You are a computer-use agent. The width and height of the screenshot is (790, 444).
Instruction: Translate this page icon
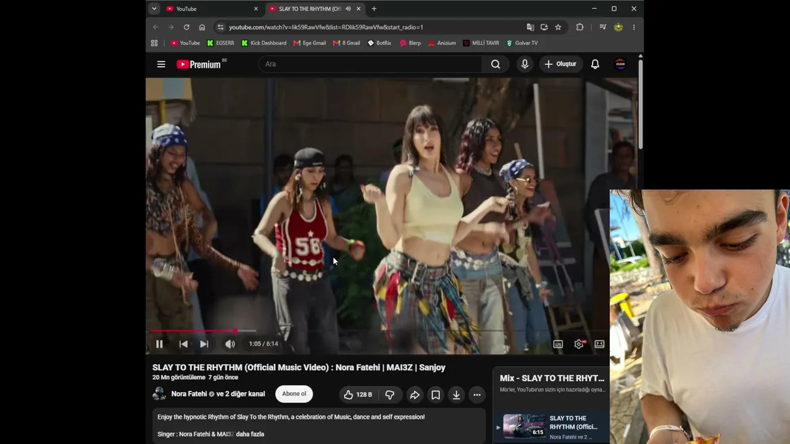coord(530,27)
